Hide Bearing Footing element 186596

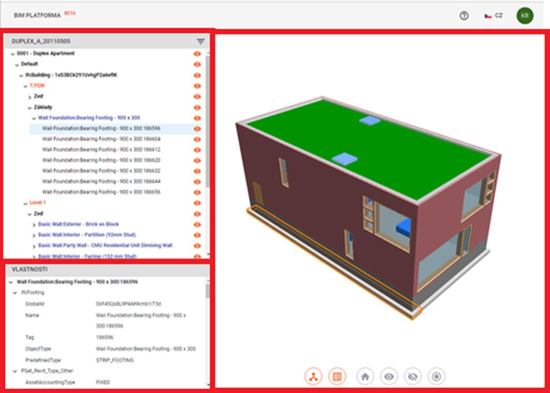coord(198,129)
